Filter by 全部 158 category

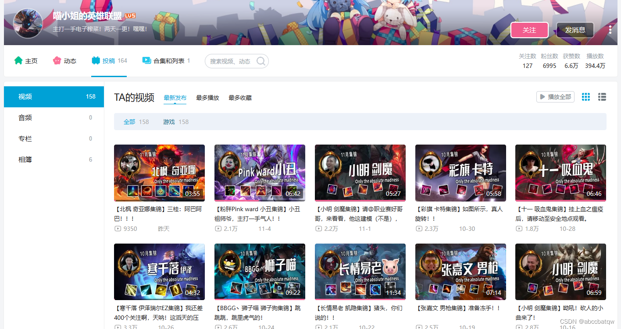136,122
